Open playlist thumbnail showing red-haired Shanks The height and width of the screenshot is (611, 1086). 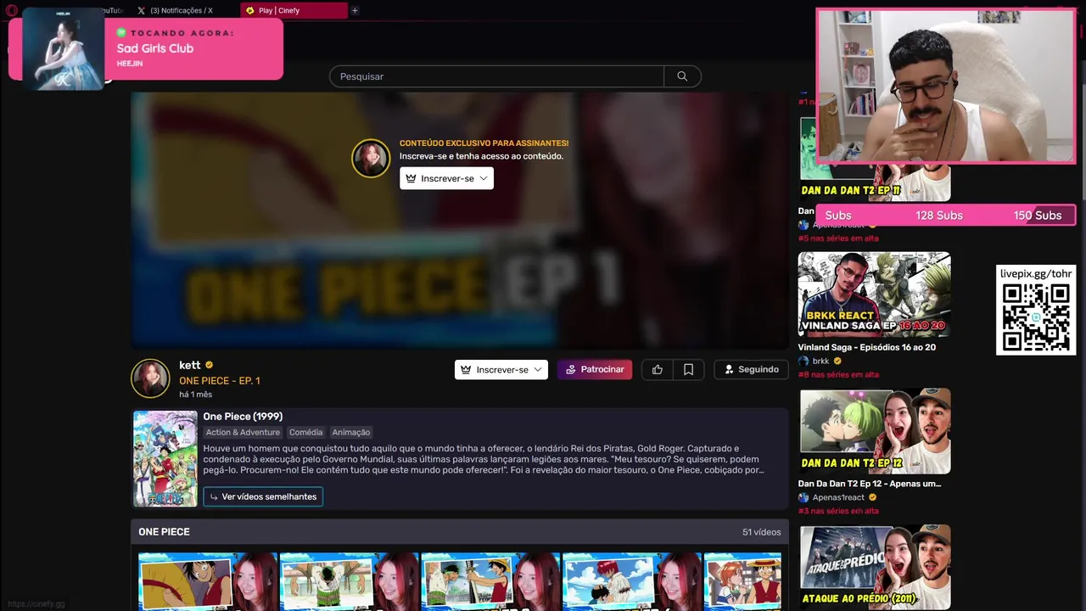tap(632, 581)
